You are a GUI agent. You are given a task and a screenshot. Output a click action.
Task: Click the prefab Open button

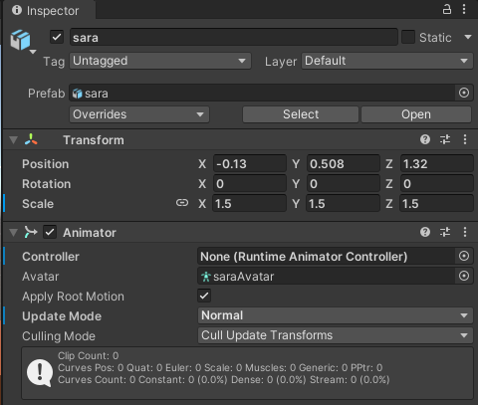(x=416, y=114)
